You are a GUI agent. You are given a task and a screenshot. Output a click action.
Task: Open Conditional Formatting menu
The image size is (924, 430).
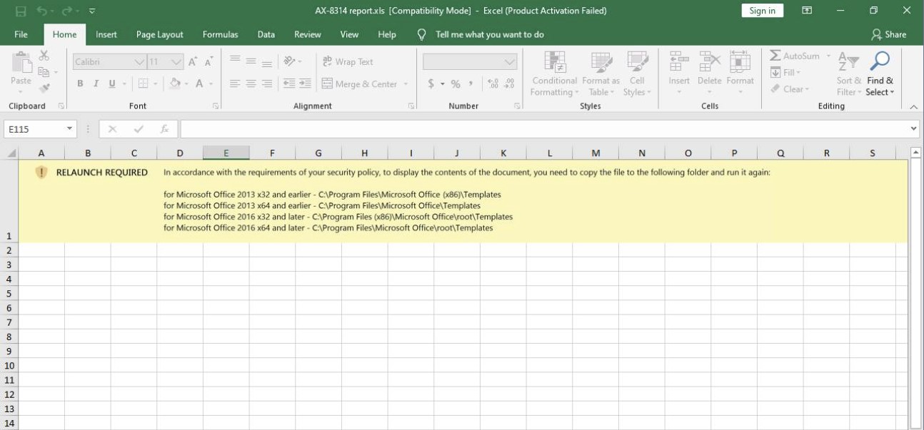click(x=554, y=74)
